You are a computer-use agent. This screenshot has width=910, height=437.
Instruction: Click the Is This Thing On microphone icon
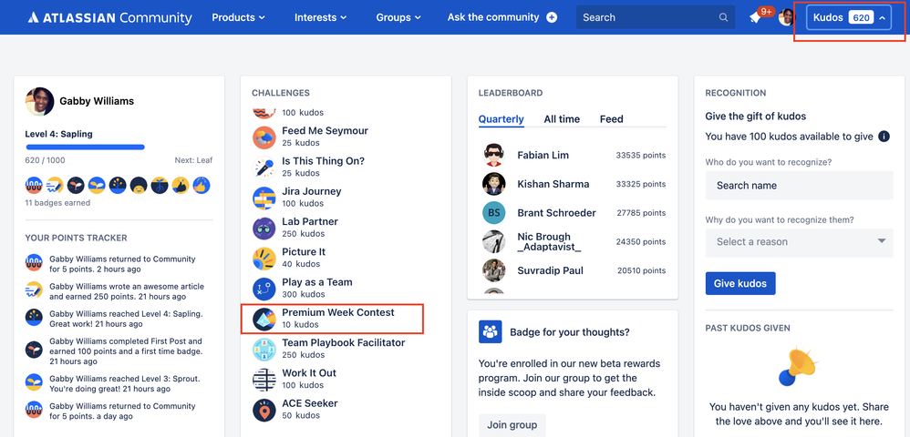(x=264, y=168)
